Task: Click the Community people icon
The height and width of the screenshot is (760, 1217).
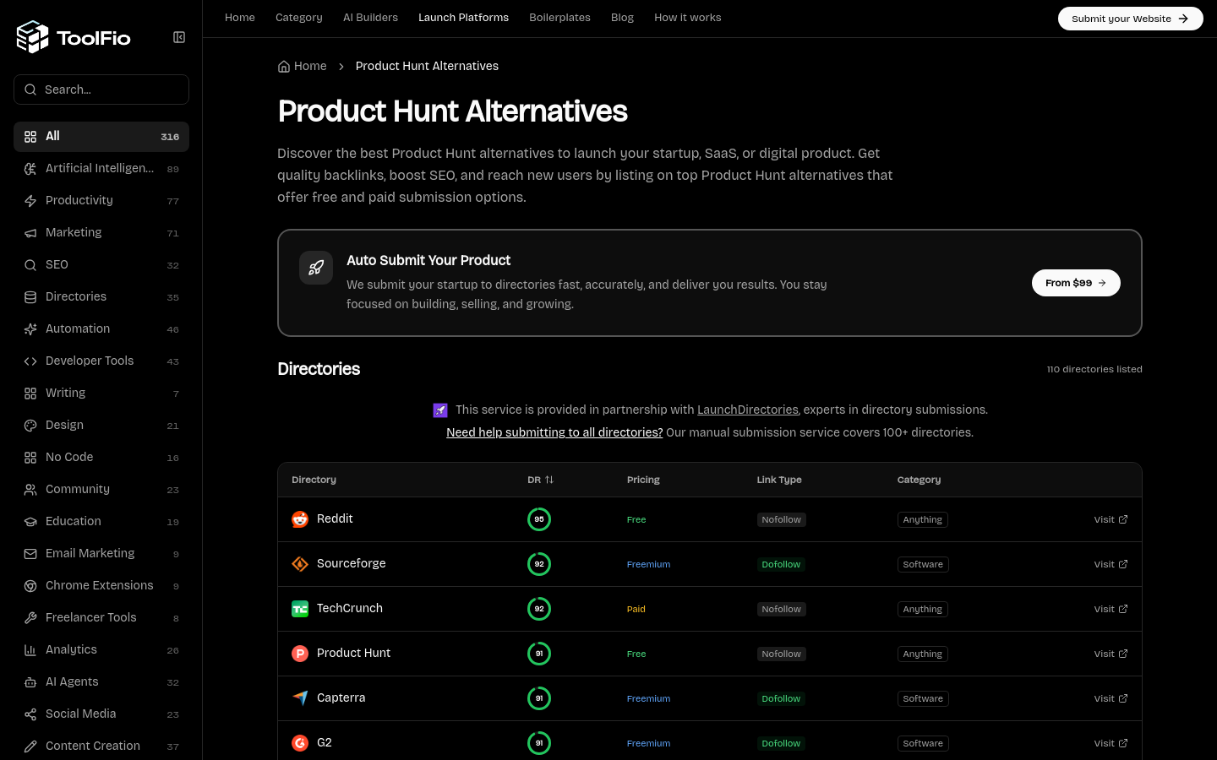Action: (x=30, y=490)
